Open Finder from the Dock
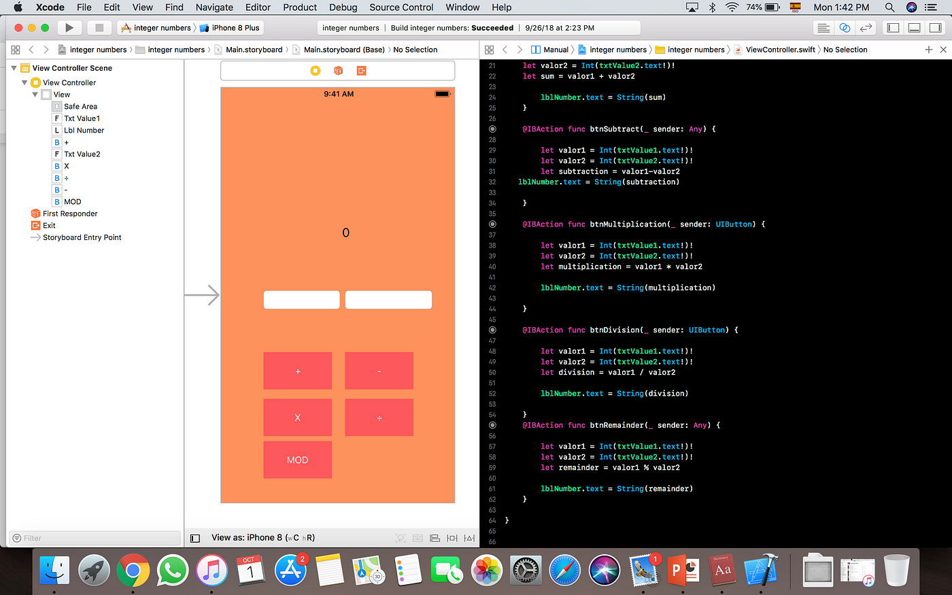This screenshot has height=595, width=952. 54,570
